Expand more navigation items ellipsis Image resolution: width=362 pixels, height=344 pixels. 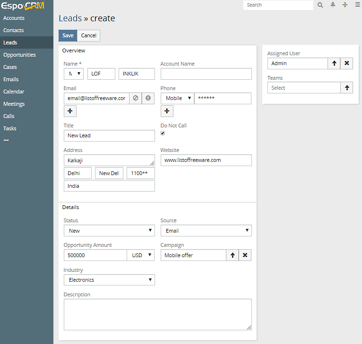[x=6, y=140]
